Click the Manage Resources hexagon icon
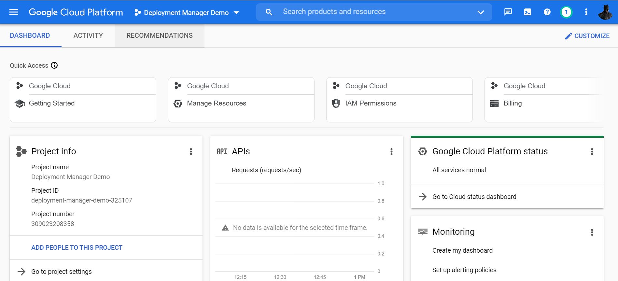Viewport: 618px width, 281px height. tap(178, 104)
